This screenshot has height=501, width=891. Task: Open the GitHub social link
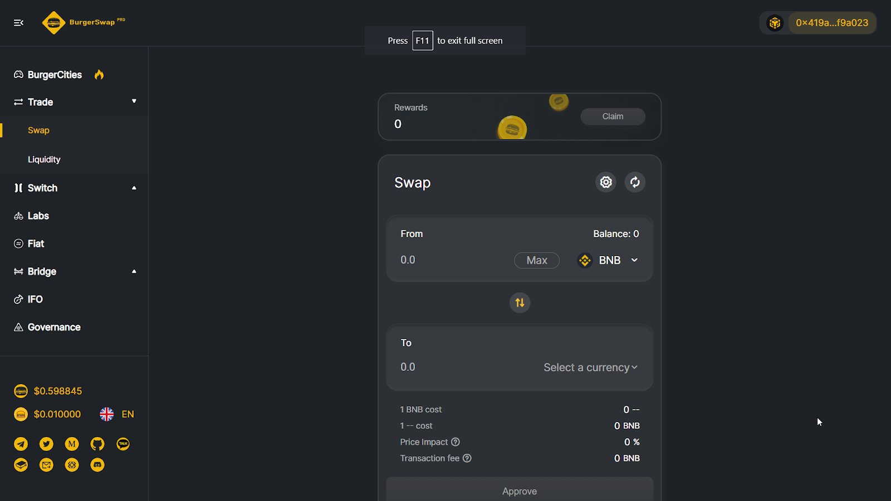click(x=97, y=444)
